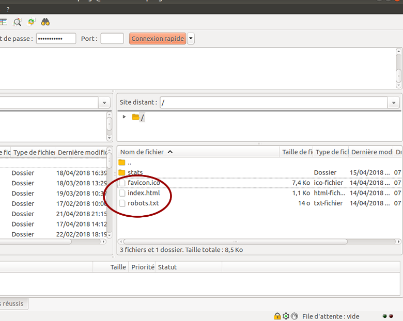Switch to the transferts réussis tab

(12, 303)
